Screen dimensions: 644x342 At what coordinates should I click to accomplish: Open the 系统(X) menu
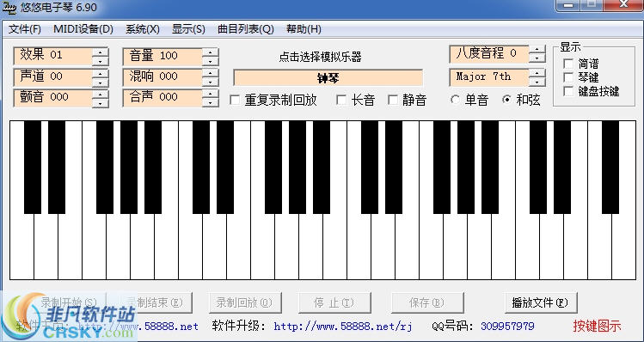(x=143, y=29)
